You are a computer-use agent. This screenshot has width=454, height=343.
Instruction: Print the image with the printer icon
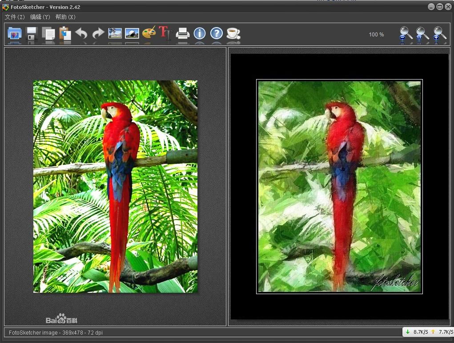point(183,34)
